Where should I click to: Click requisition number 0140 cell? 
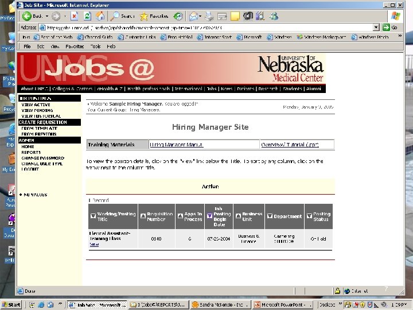156,239
